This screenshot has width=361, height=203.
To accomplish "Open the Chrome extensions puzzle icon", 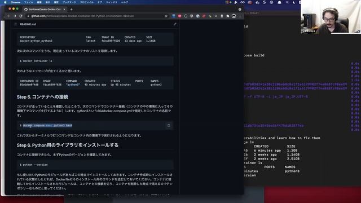I will coord(228,16).
